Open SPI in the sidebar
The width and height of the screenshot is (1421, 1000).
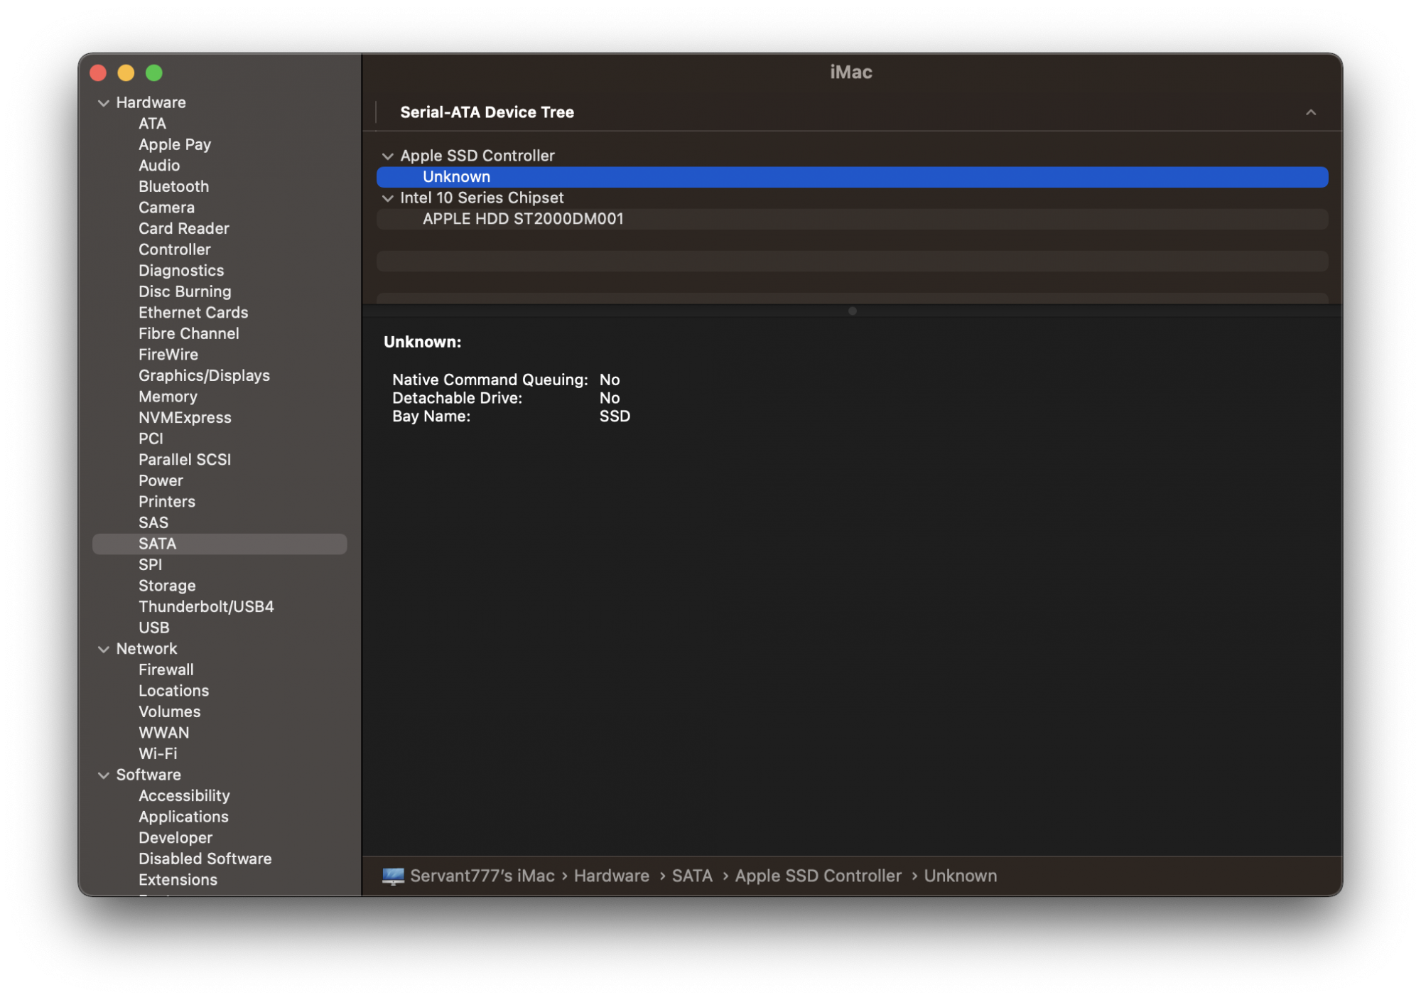(150, 564)
